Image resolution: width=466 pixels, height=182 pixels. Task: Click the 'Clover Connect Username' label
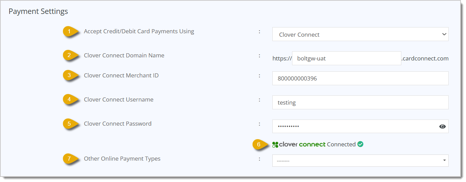(118, 99)
